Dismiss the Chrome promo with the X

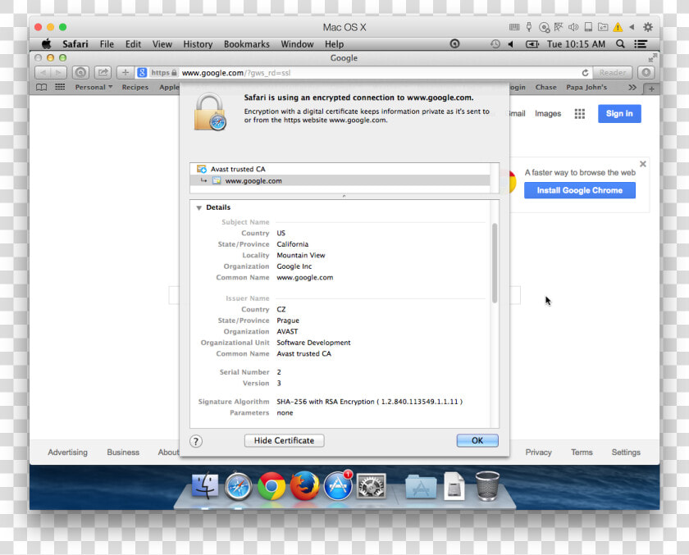tap(643, 164)
